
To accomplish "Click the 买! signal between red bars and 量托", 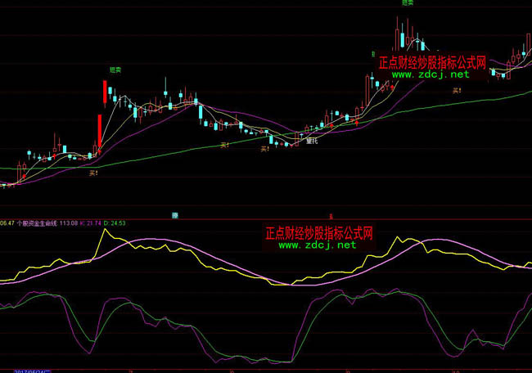I will click(223, 145).
